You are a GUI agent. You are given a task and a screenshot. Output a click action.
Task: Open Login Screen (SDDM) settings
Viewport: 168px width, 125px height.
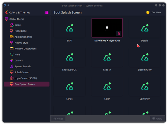click(26, 78)
